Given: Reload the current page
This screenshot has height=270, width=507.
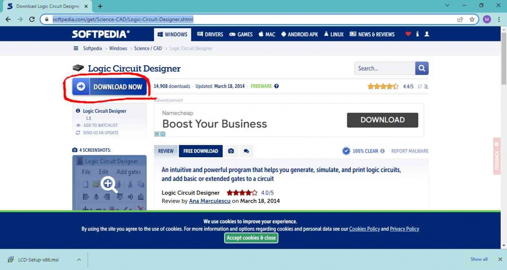Looking at the screenshot, I should [x=32, y=19].
